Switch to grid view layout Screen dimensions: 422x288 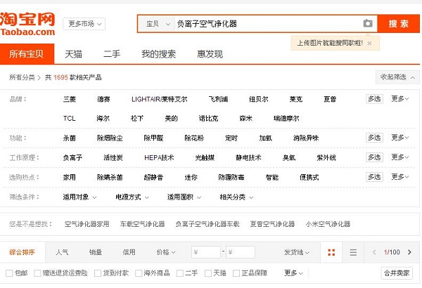coord(331,252)
